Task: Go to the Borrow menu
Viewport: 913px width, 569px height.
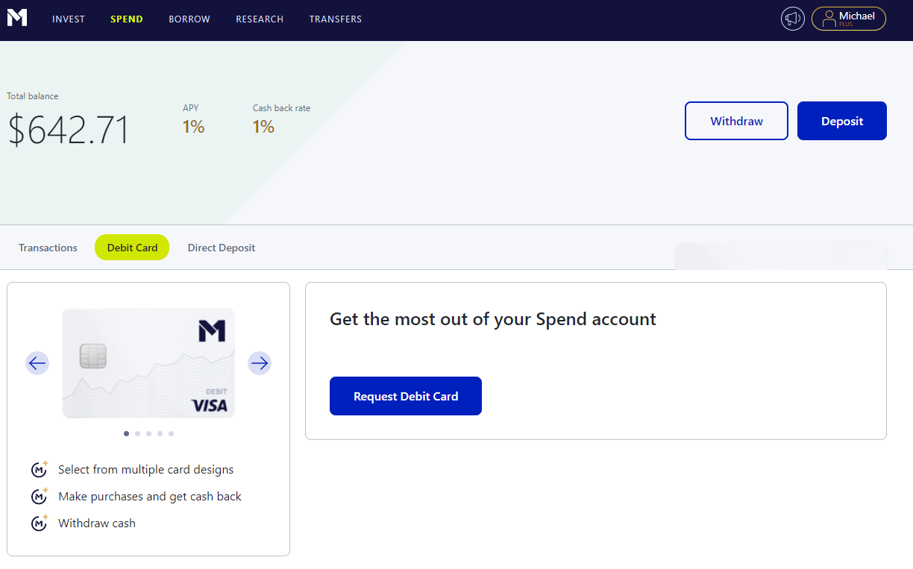Action: coord(189,19)
